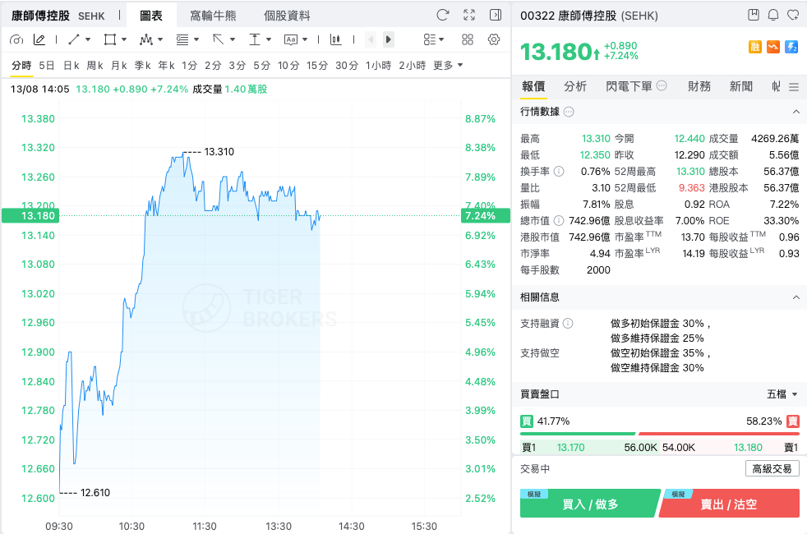The height and width of the screenshot is (534, 807).
Task: Refresh the chart
Action: click(443, 15)
